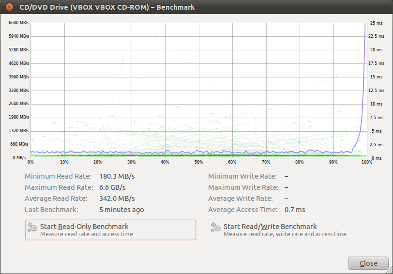Click the 660 MB/s axis label

point(19,144)
